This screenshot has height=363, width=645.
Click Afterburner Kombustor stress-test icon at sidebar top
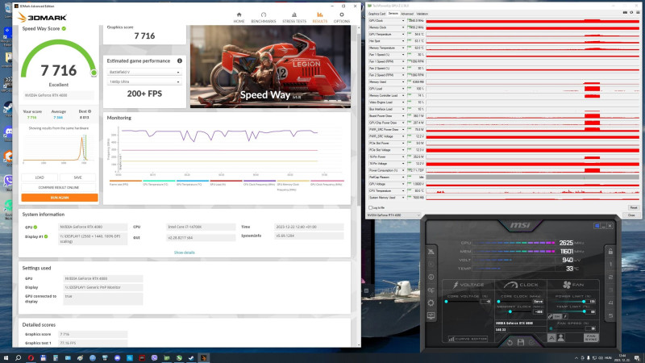point(431,252)
